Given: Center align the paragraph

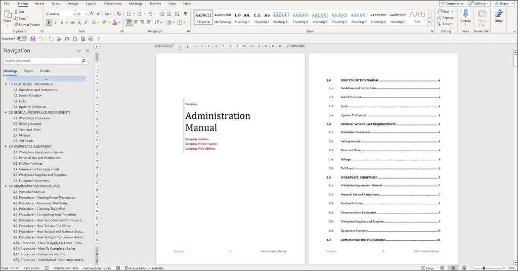Looking at the screenshot, I should coord(136,22).
